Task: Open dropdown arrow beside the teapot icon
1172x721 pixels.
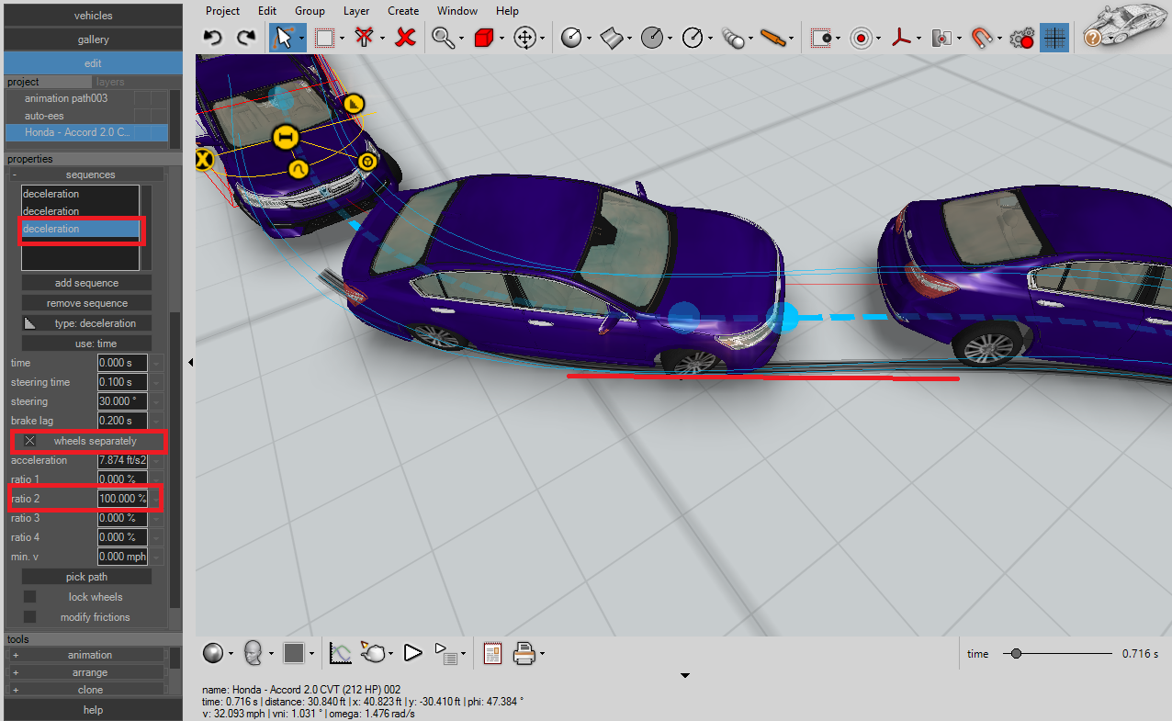Action: click(x=392, y=654)
